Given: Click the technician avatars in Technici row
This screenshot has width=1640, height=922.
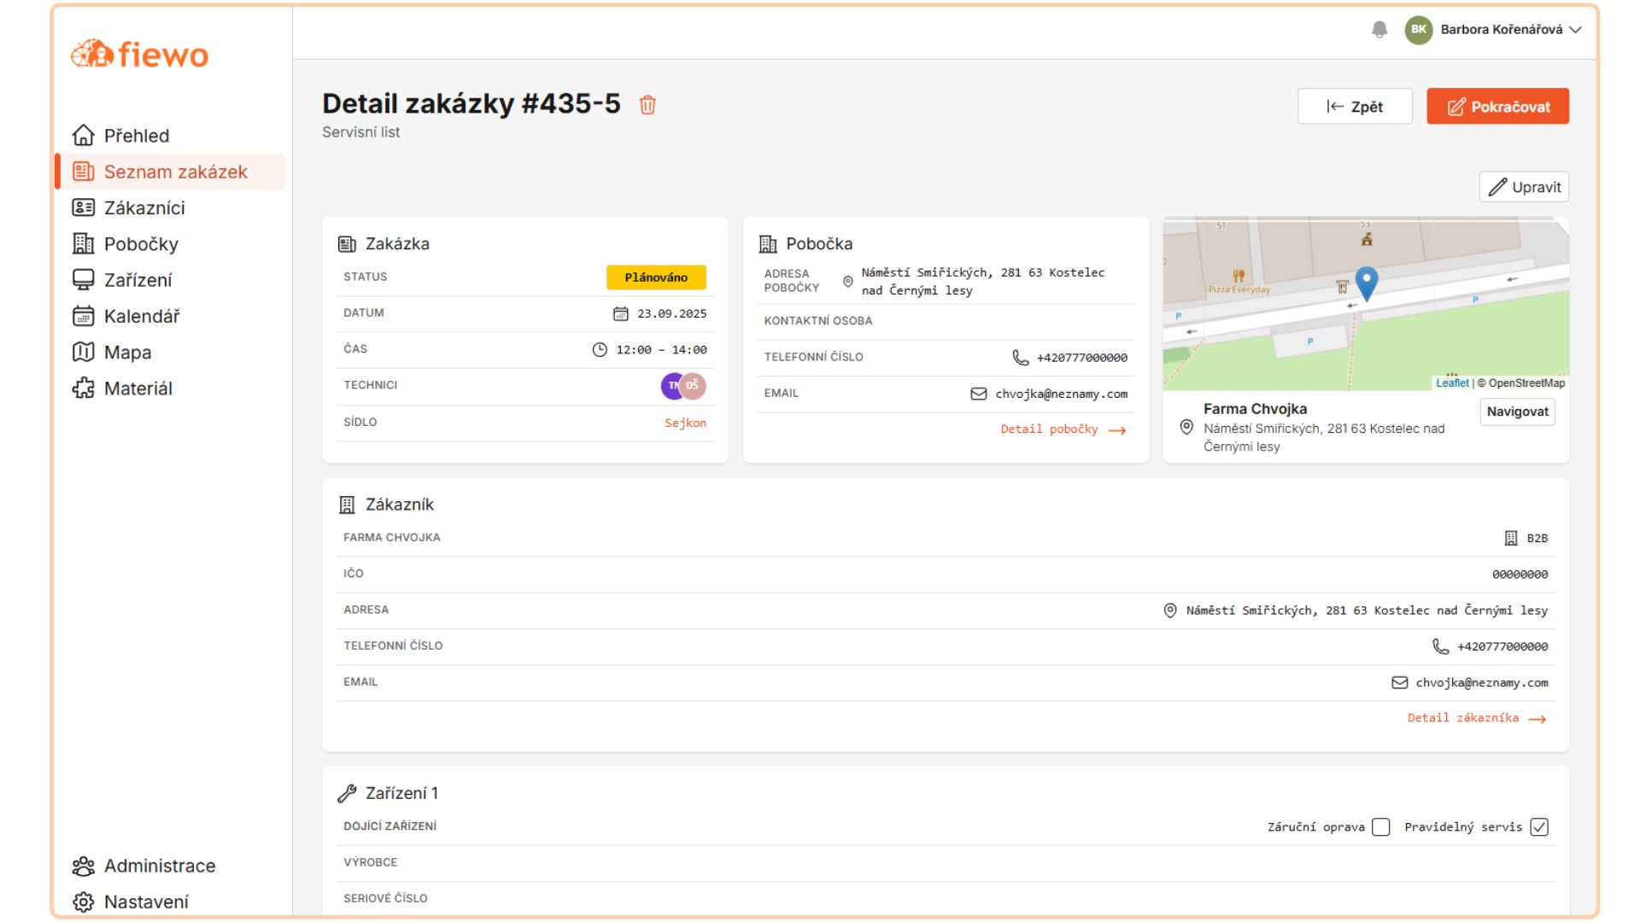Looking at the screenshot, I should (683, 386).
